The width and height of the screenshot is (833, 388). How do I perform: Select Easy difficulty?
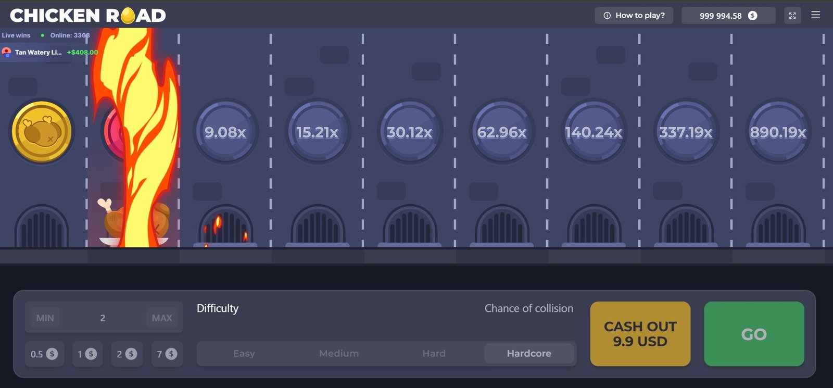coord(244,354)
